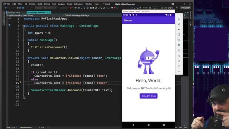Open the Debug configuration dropdown

tap(39, 8)
